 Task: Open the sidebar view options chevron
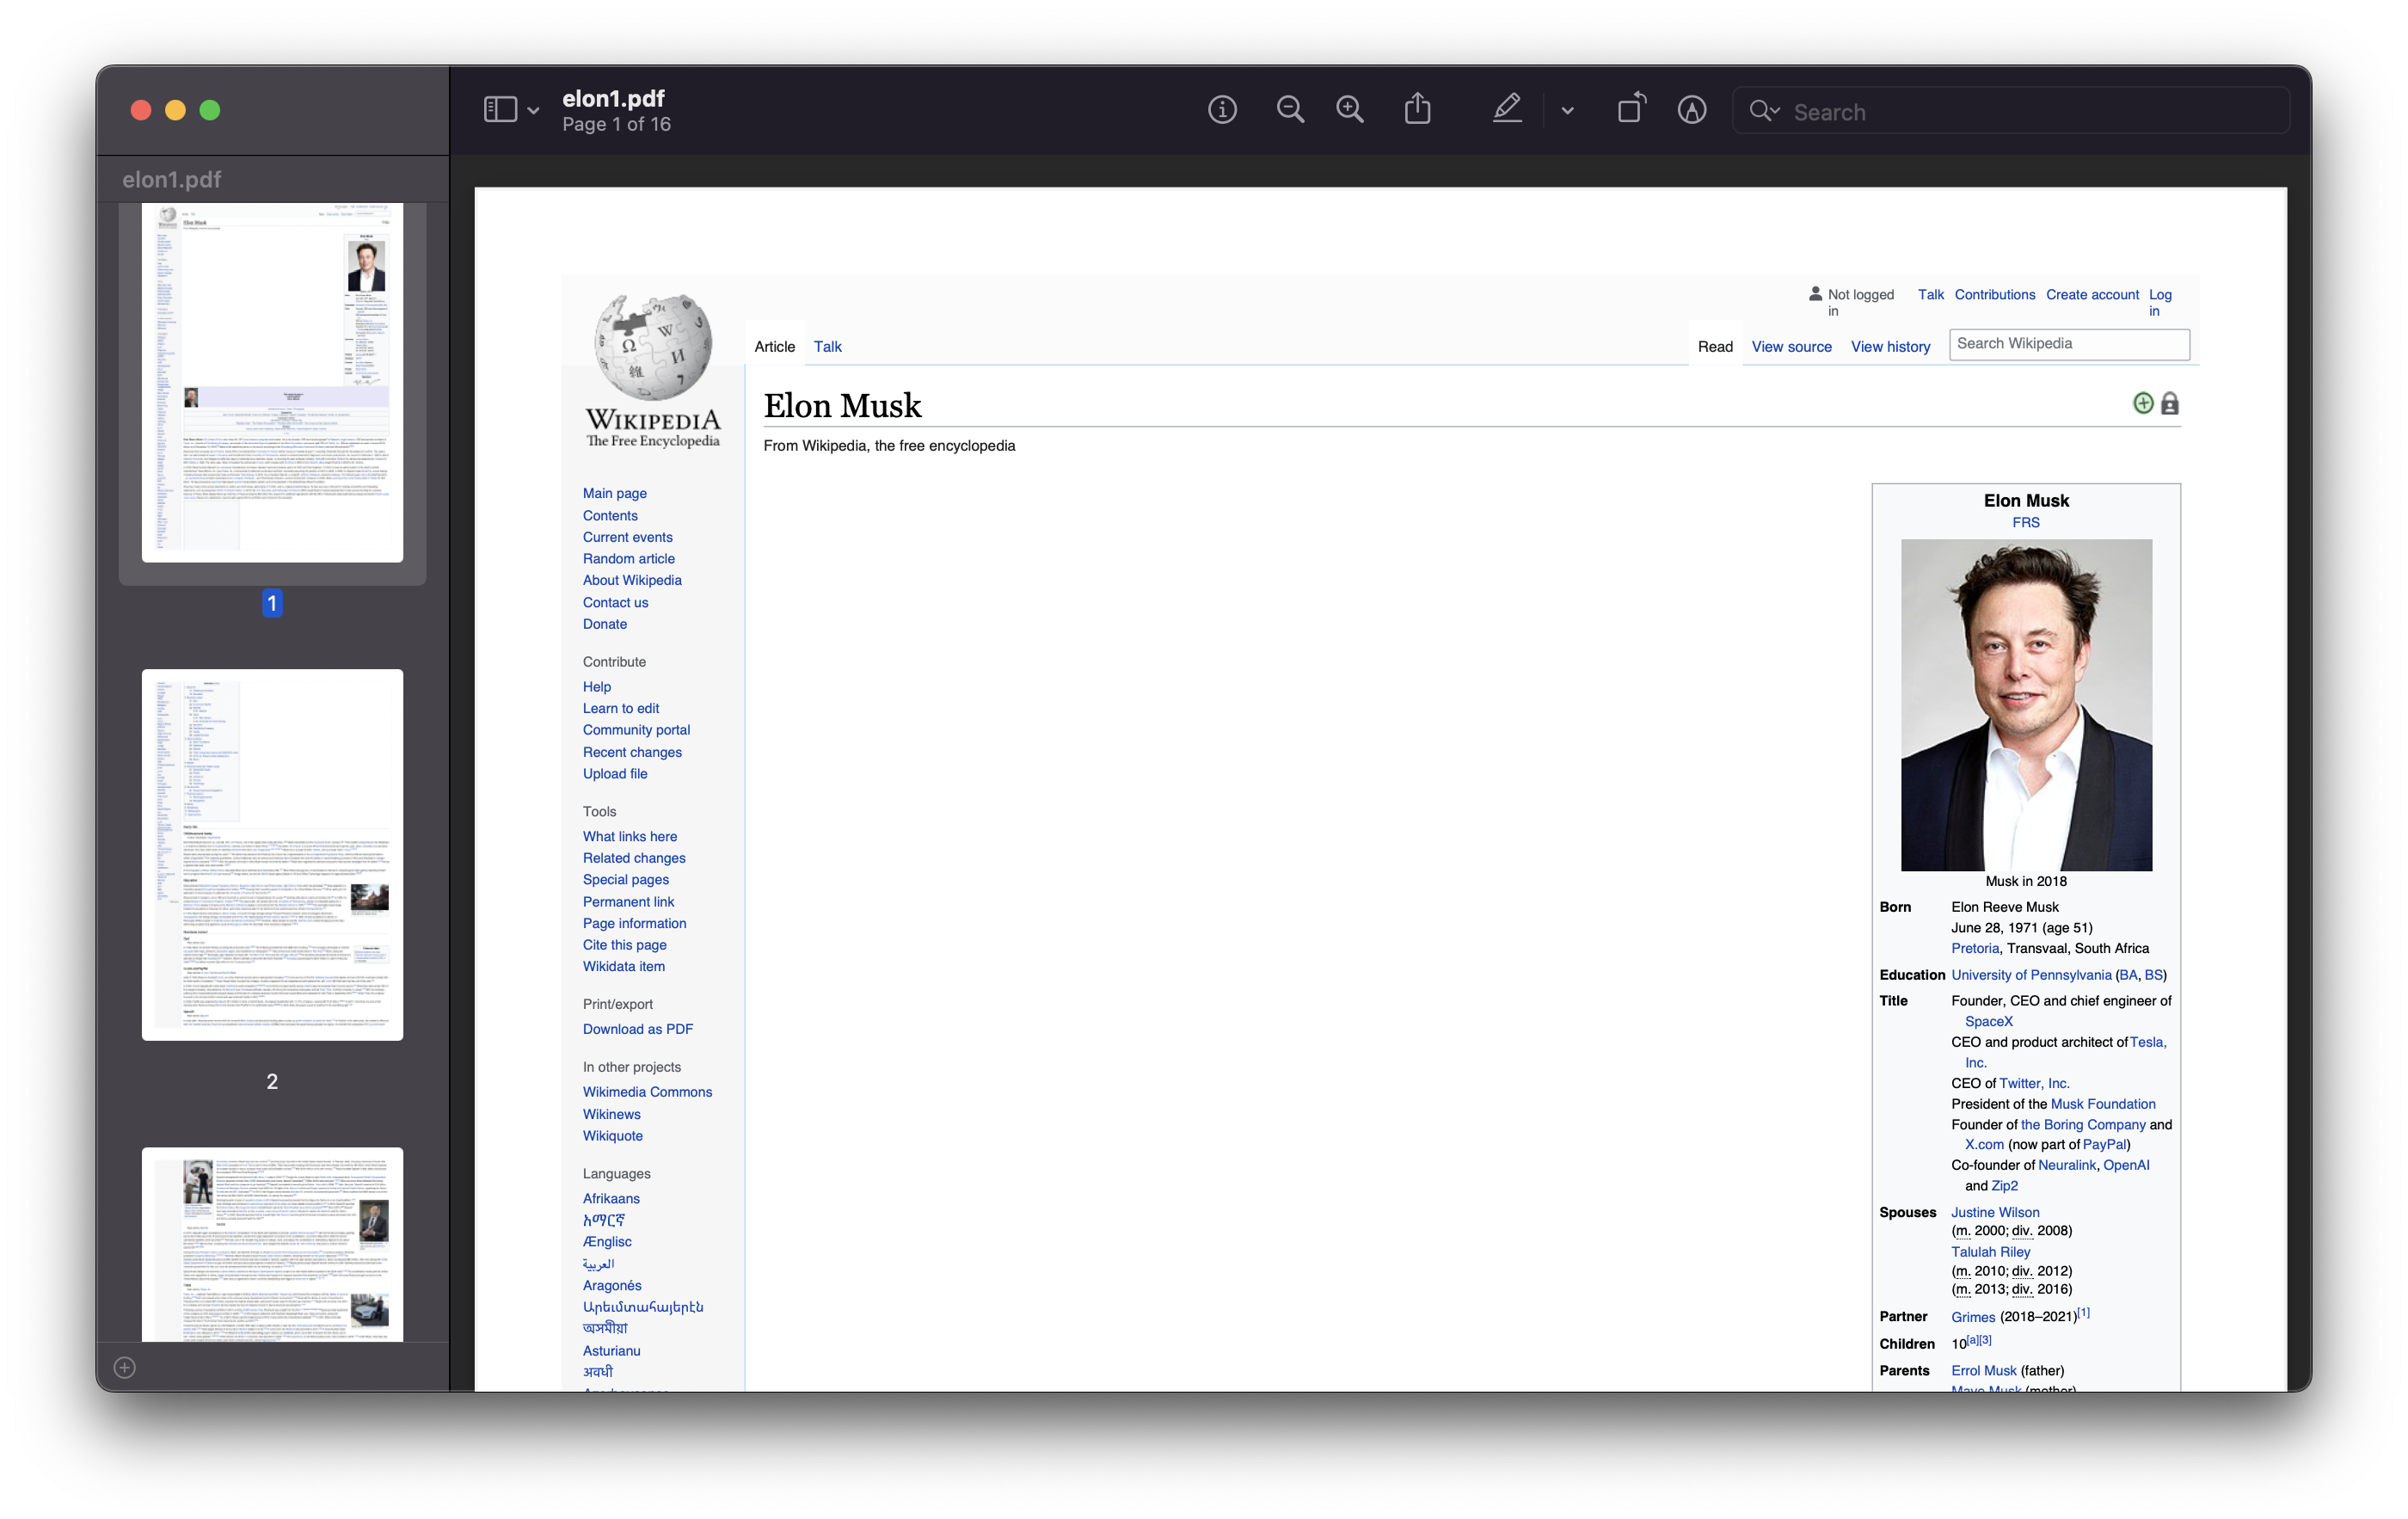coord(534,110)
